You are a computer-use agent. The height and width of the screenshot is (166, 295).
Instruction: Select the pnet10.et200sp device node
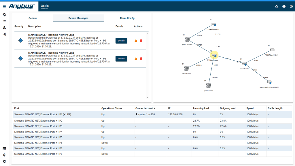(186, 68)
